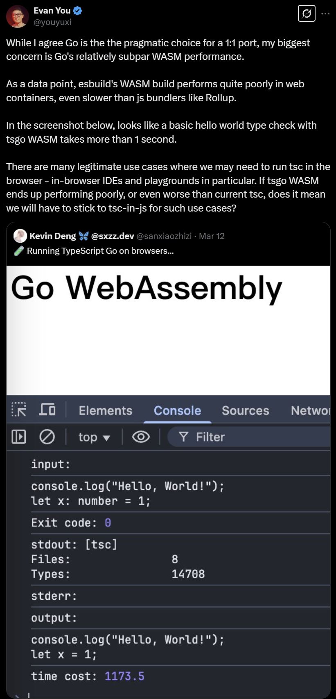The image size is (336, 699).
Task: Open the partially visible Network tab
Action: click(310, 410)
